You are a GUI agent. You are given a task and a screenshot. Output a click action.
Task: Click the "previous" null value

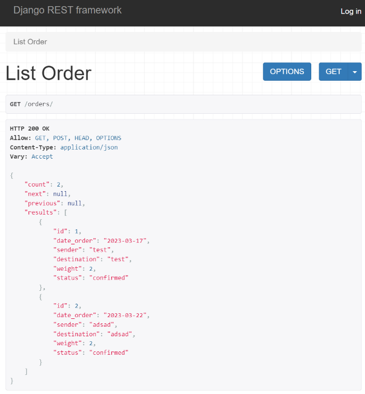point(76,203)
